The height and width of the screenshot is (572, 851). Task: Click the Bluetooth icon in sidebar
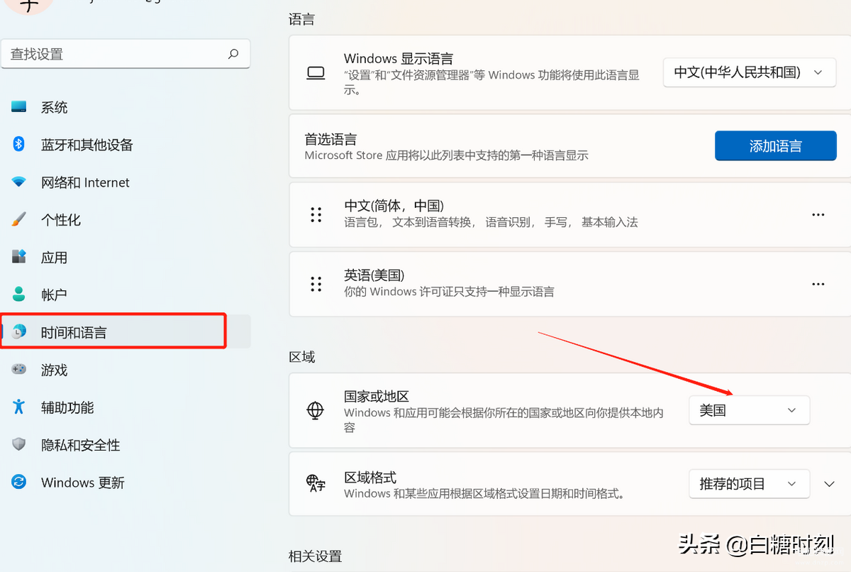tap(19, 144)
